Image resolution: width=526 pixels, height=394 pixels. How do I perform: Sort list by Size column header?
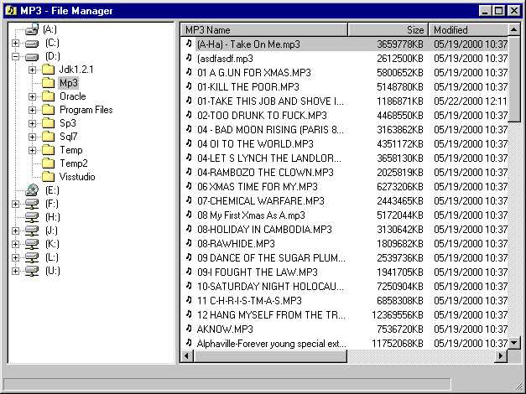coord(388,29)
